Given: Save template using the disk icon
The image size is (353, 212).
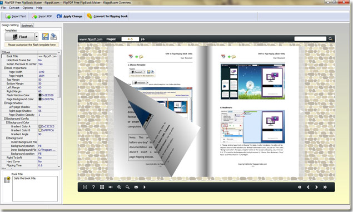Looking at the screenshot, I should (x=45, y=37).
